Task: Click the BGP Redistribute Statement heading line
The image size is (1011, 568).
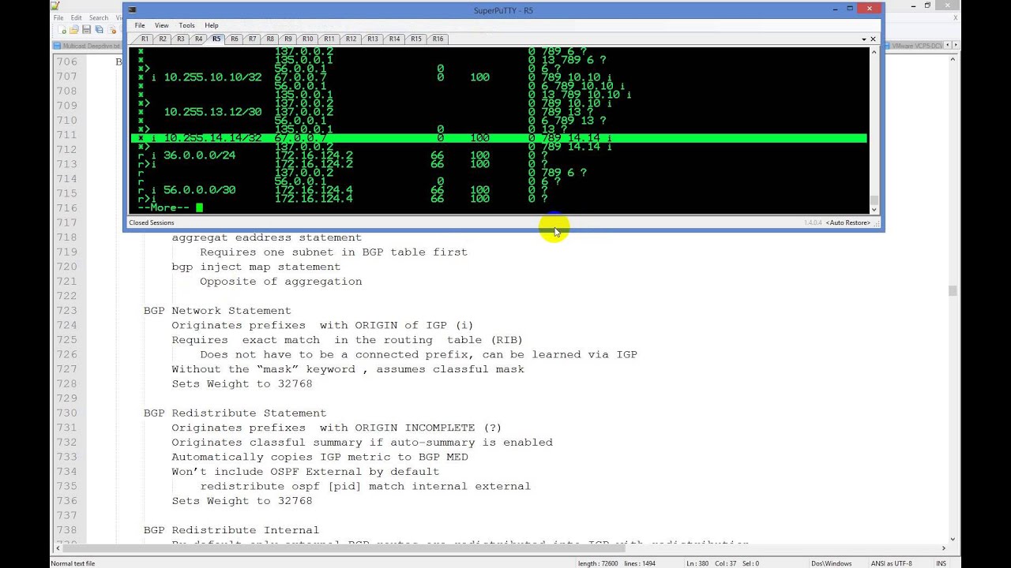Action: pos(235,413)
